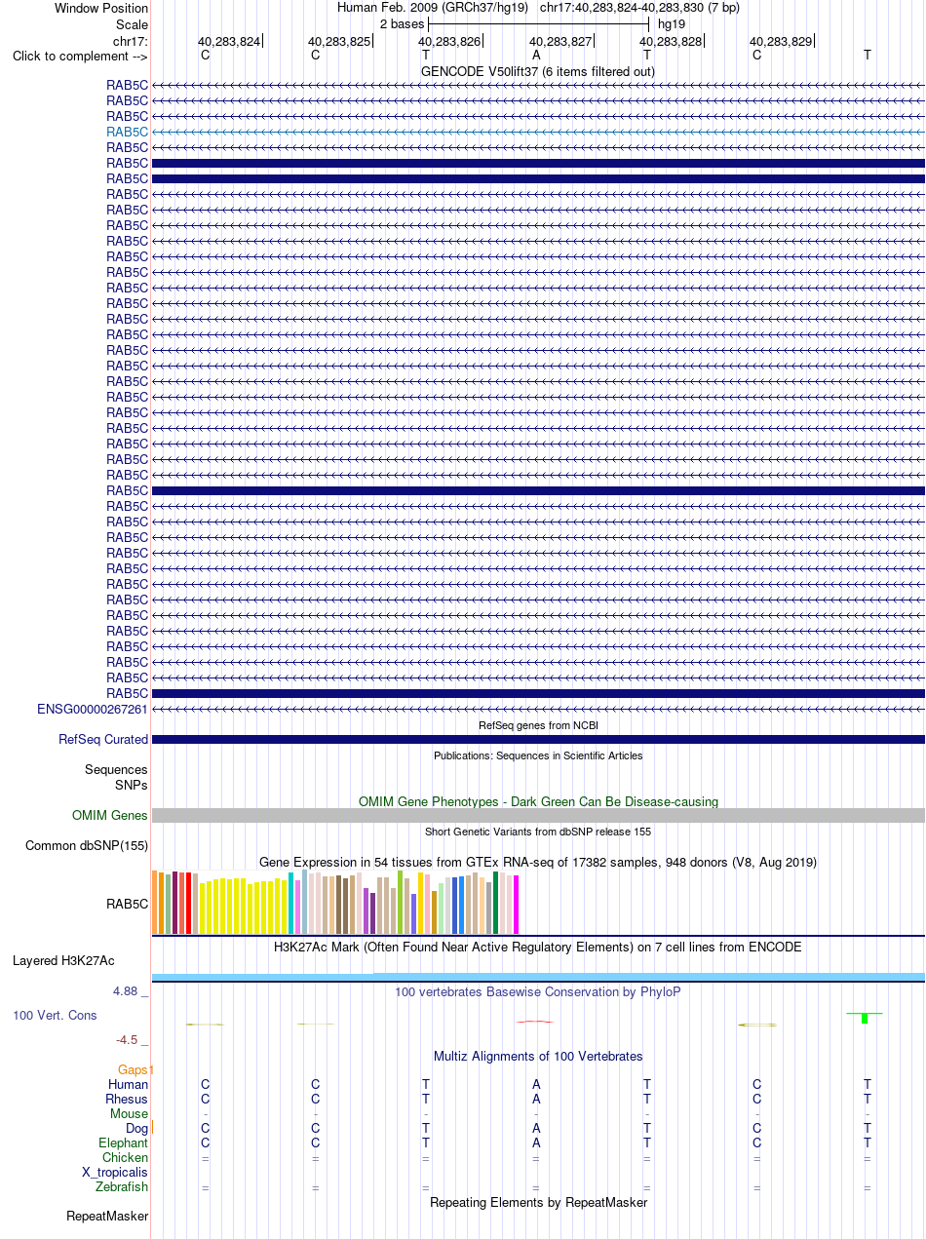Click the Layered H3K27Ac track label
926x1239 pixels.
coord(63,961)
